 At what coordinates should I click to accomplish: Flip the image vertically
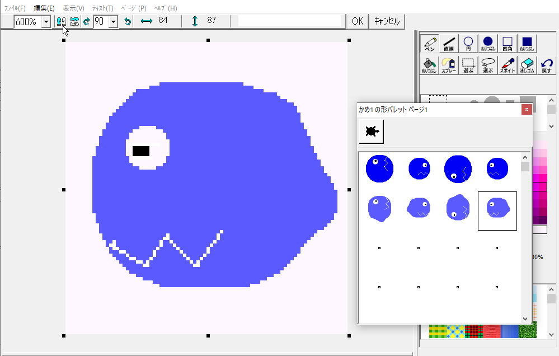pyautogui.click(x=74, y=21)
